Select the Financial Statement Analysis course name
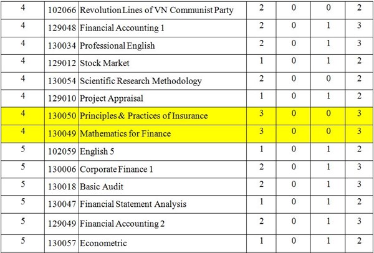Screen dimensions: 374x253 click(x=133, y=204)
